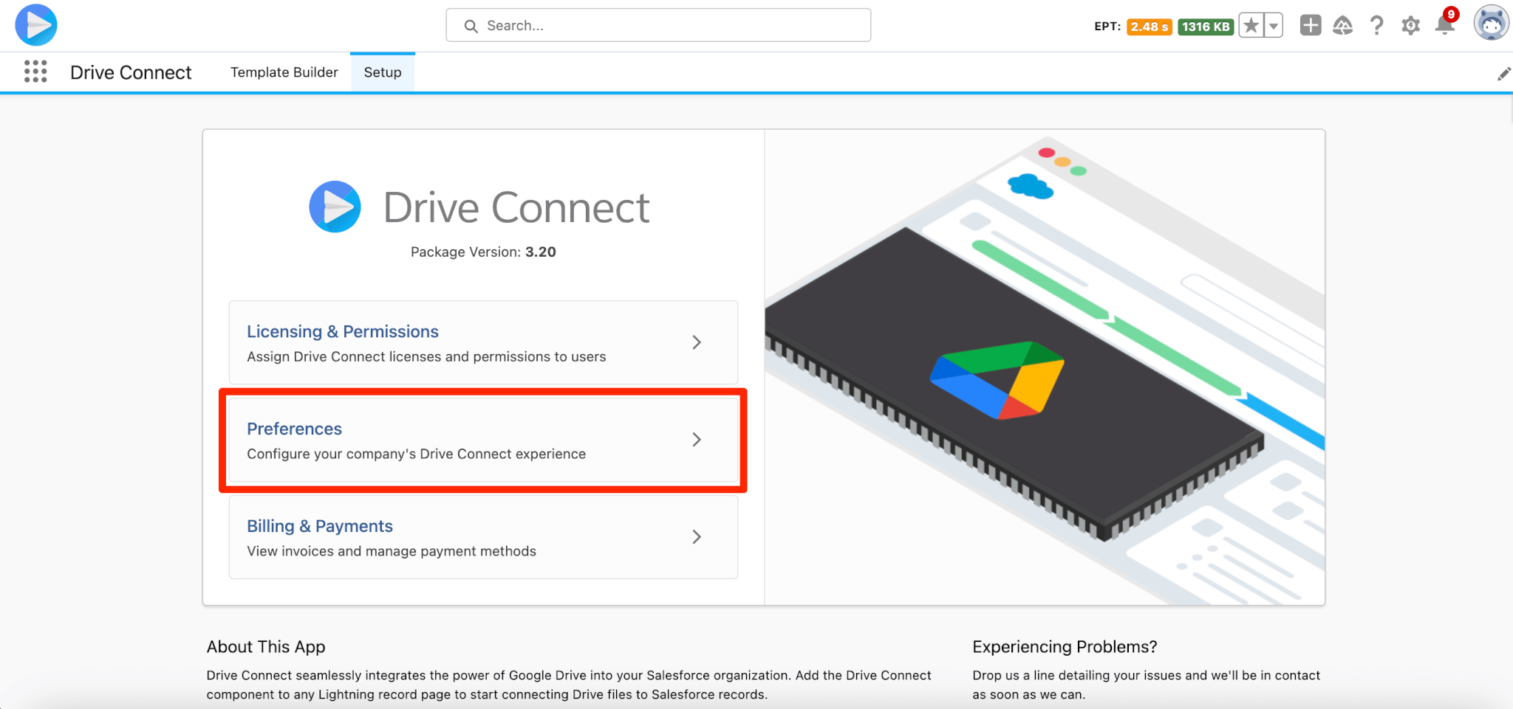Viewport: 1513px width, 709px height.
Task: Click the 1316 KB size badge
Action: tap(1206, 27)
